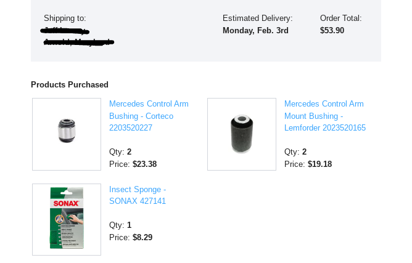Click the "Order Total:" label
This screenshot has height=263, width=412.
[340, 18]
